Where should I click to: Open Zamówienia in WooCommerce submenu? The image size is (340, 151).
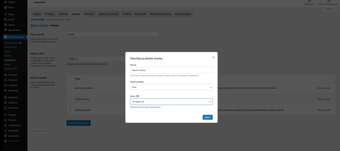pos(10,47)
